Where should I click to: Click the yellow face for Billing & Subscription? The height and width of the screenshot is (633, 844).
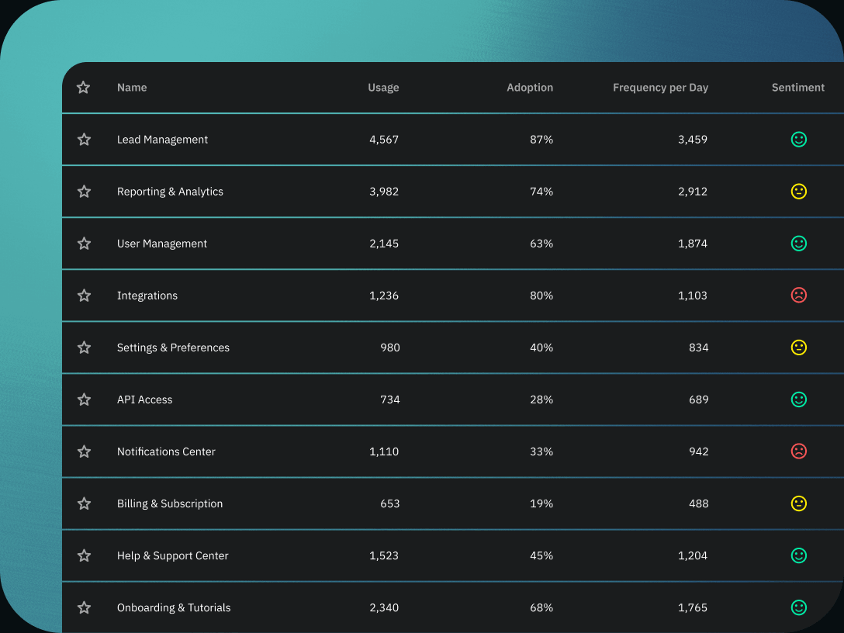[799, 503]
